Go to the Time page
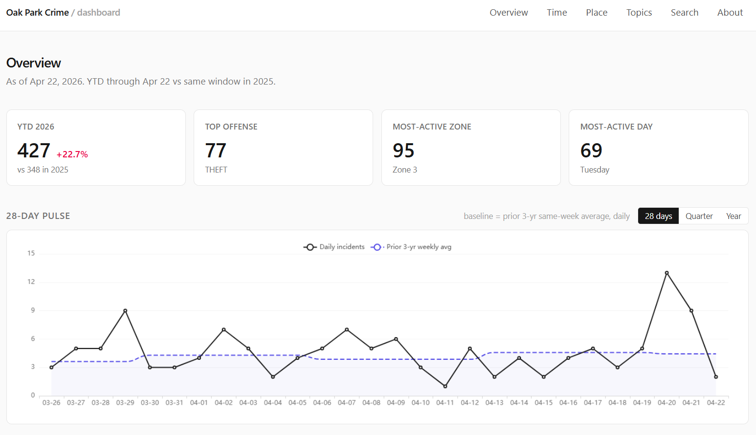Image resolution: width=756 pixels, height=435 pixels. 556,13
